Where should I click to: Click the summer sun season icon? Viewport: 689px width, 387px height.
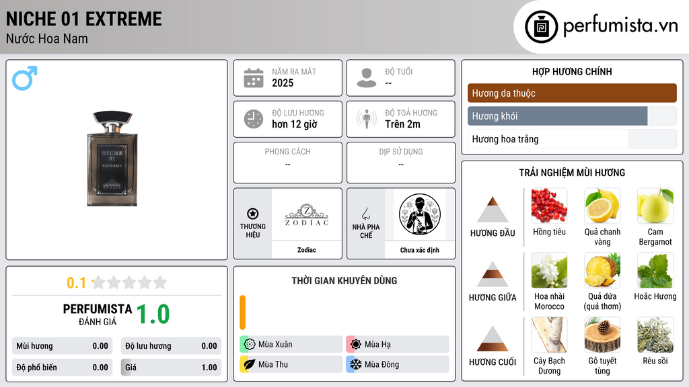tap(356, 345)
